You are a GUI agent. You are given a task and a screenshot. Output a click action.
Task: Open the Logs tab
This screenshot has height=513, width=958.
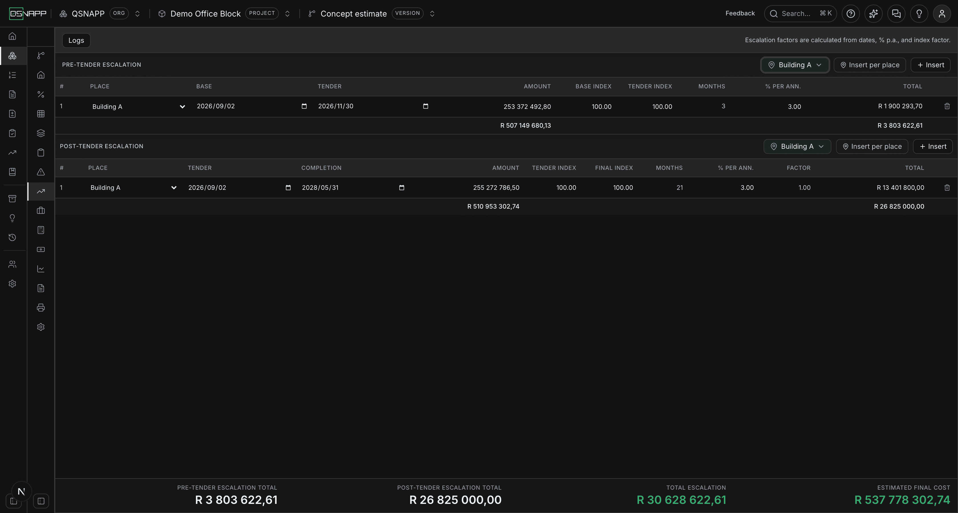tap(76, 40)
